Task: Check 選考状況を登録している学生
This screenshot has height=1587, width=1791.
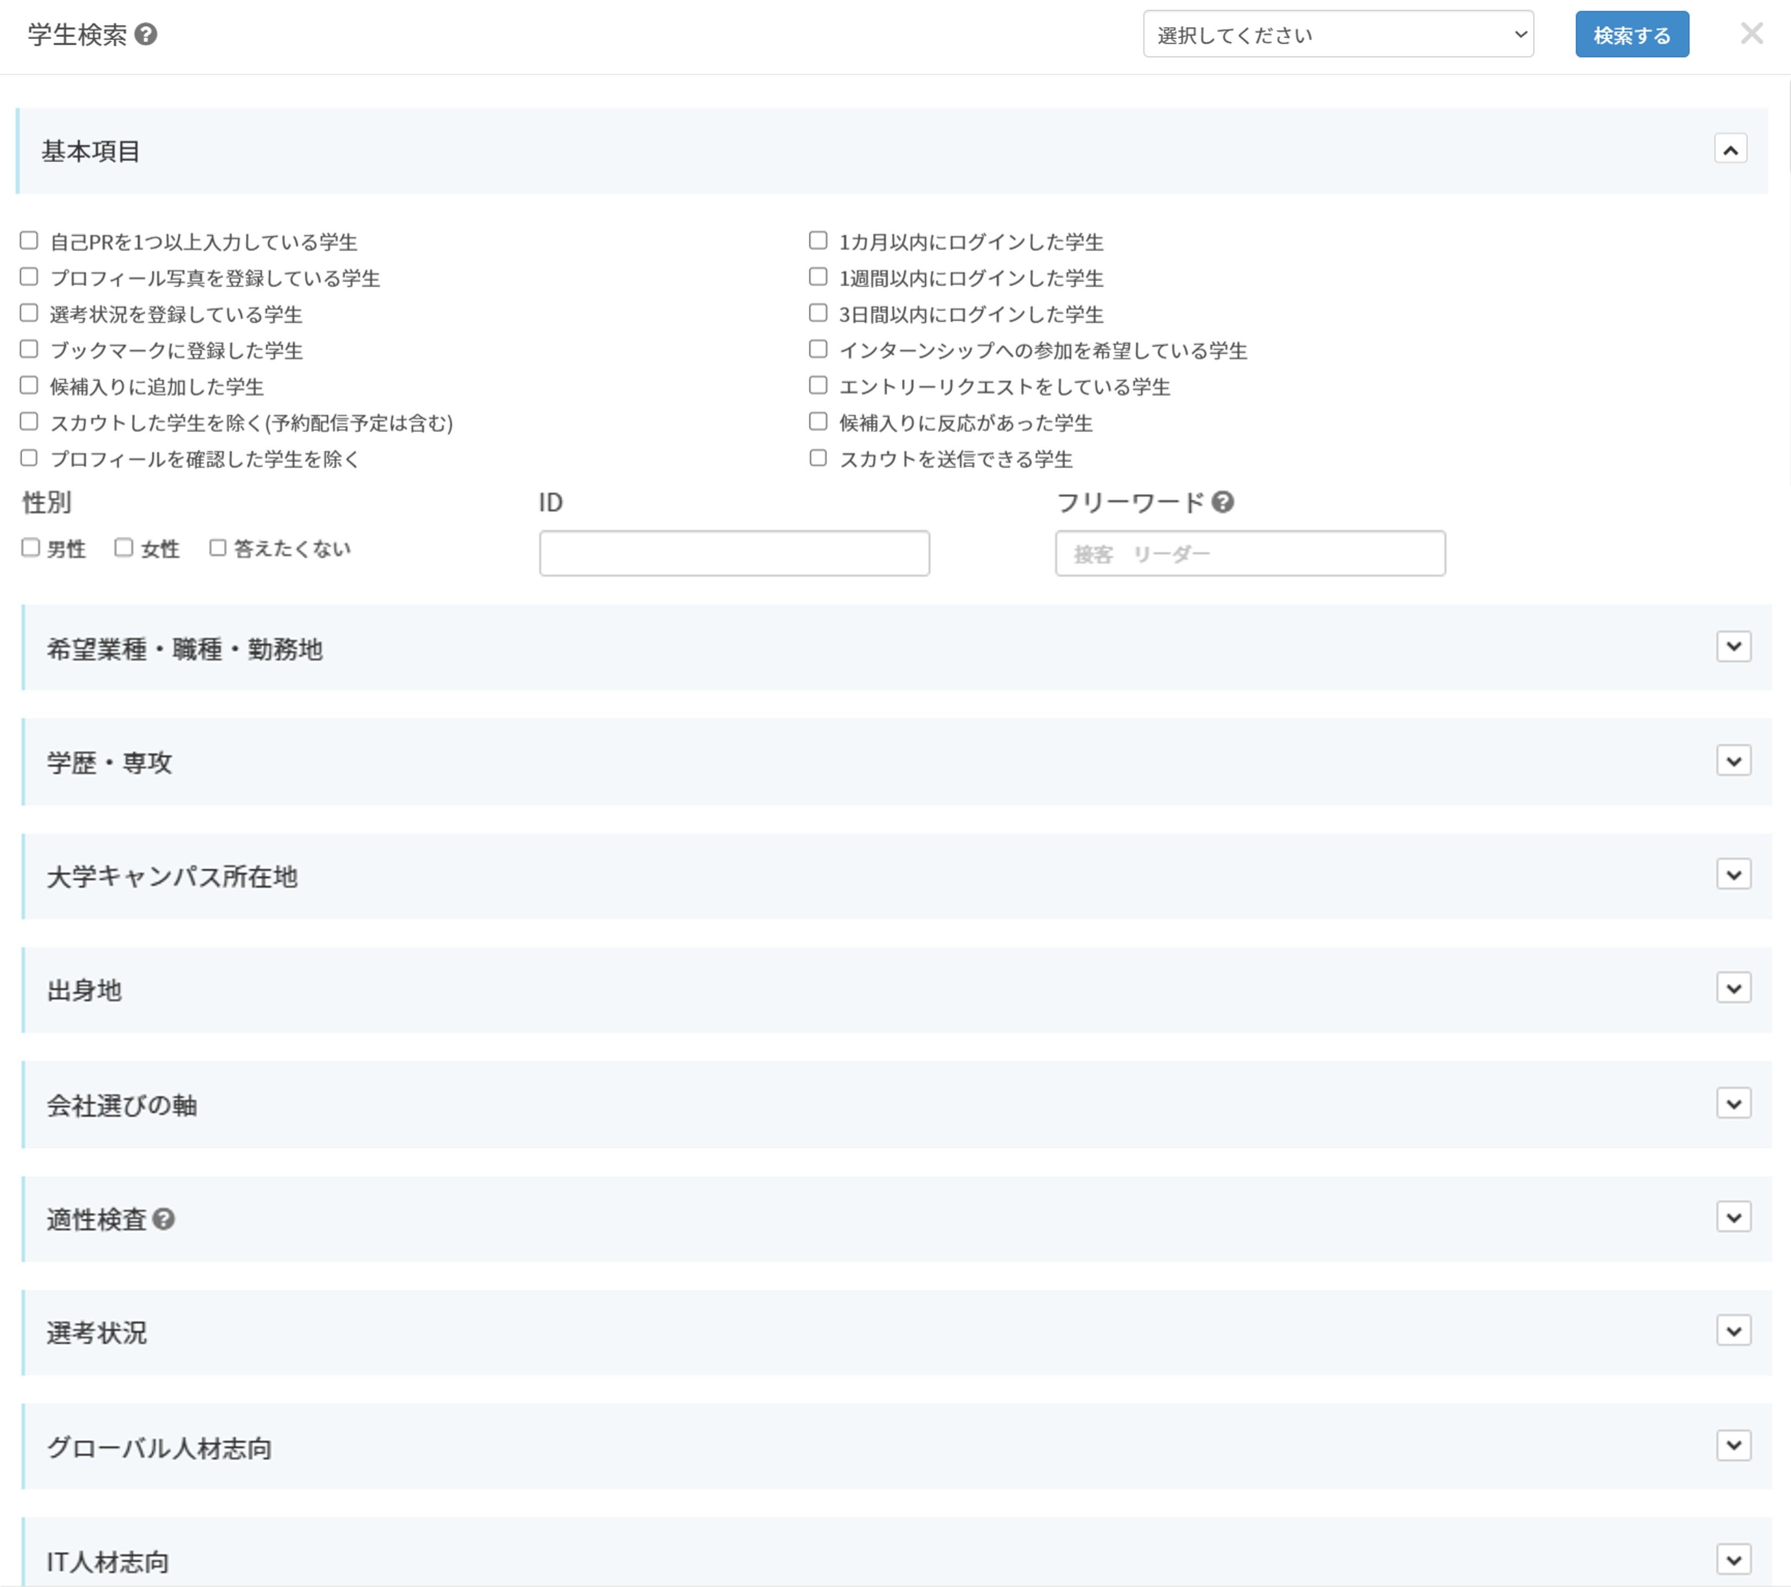Action: (x=29, y=313)
